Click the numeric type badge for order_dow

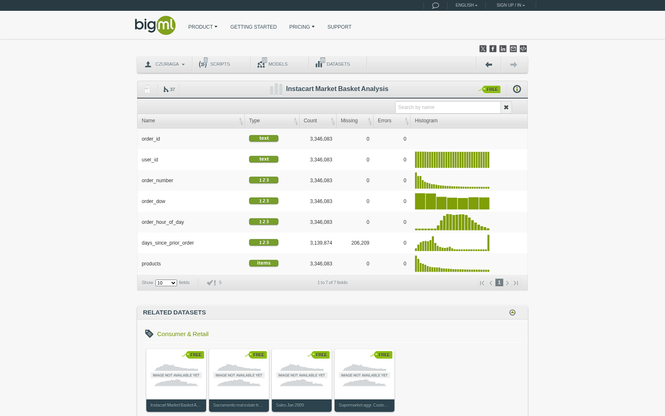264,201
